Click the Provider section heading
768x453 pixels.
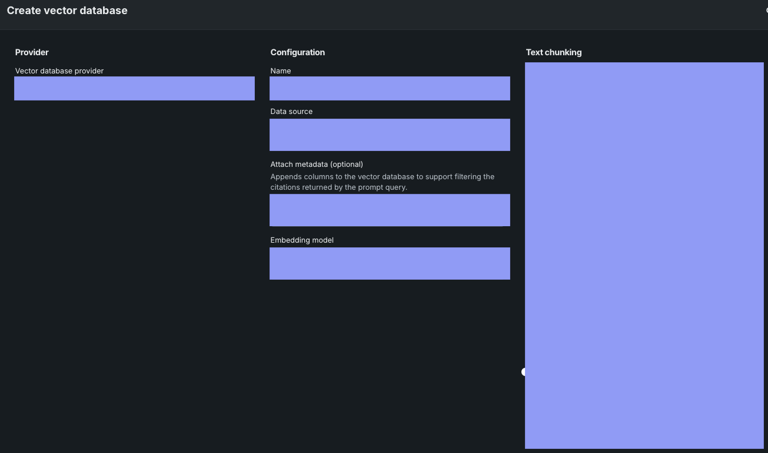point(32,52)
